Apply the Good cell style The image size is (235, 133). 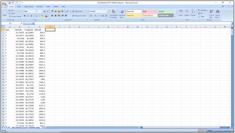(x=166, y=11)
